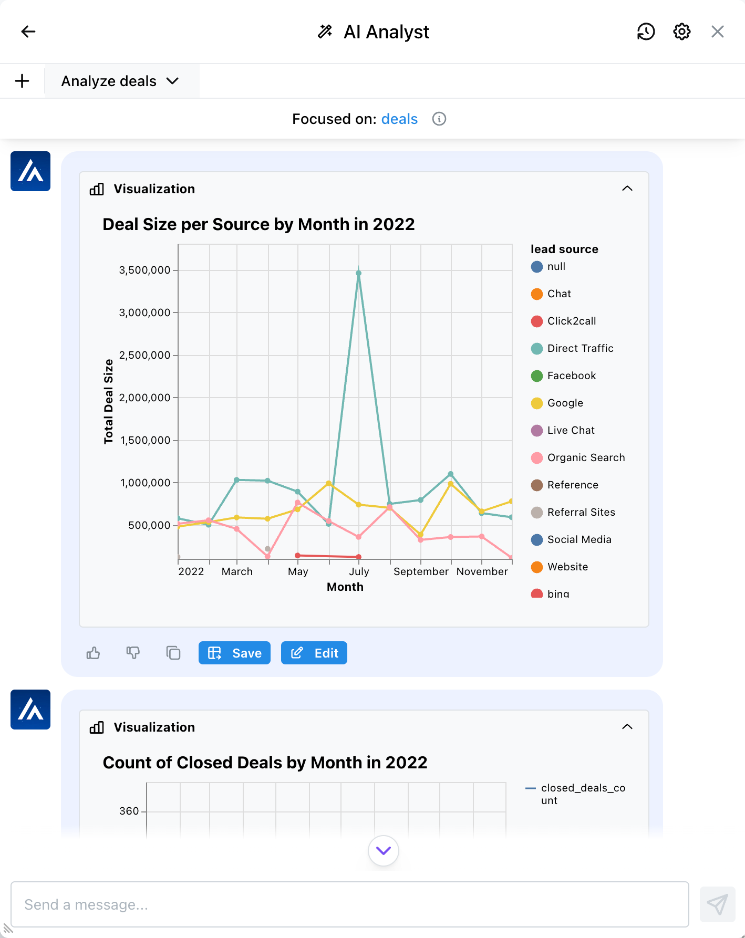745x938 pixels.
Task: Give thumbs up to Deal Size chart
Action: (93, 653)
